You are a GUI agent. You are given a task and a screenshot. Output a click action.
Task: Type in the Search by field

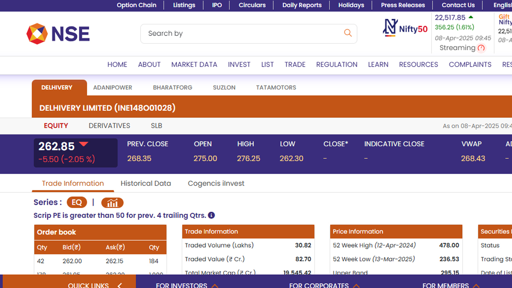click(243, 33)
